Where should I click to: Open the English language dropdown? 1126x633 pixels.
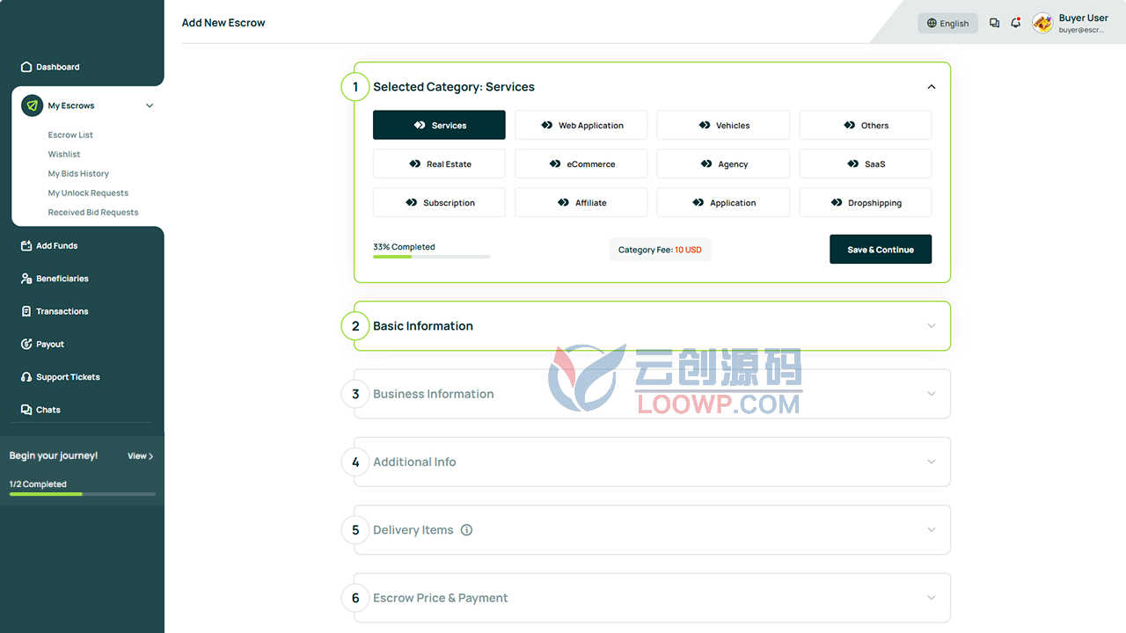click(x=947, y=24)
